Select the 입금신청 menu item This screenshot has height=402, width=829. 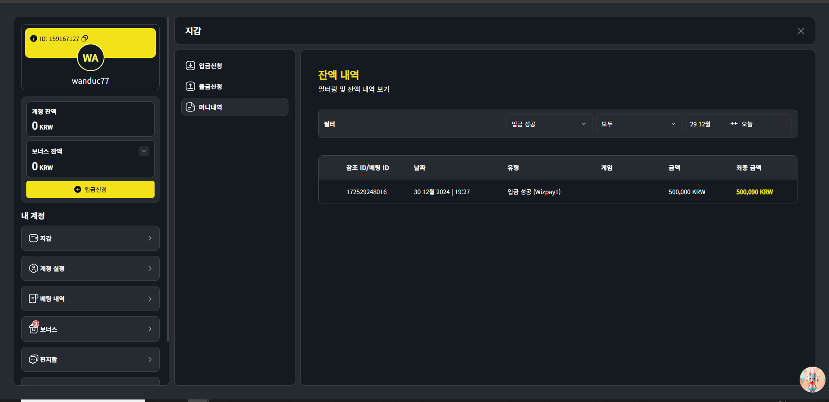(x=235, y=66)
